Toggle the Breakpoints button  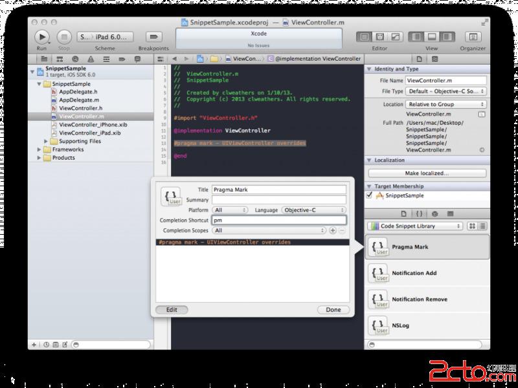click(153, 37)
